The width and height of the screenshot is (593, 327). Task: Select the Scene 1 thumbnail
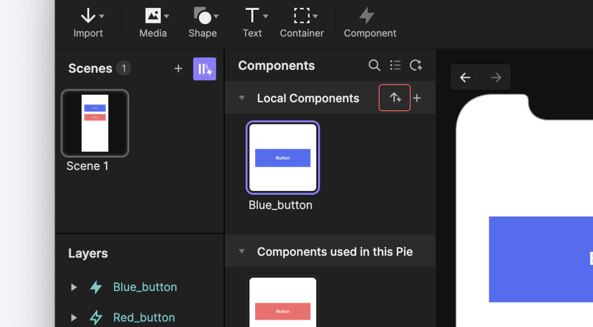coord(95,123)
